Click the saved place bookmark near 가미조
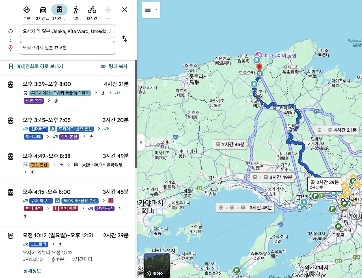 pos(257,60)
